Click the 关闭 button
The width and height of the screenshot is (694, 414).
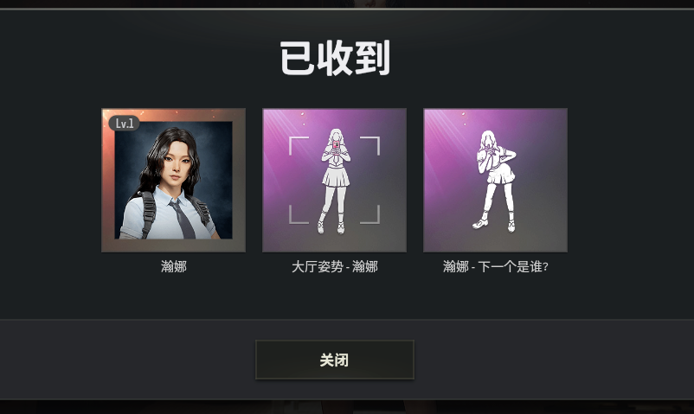point(335,360)
